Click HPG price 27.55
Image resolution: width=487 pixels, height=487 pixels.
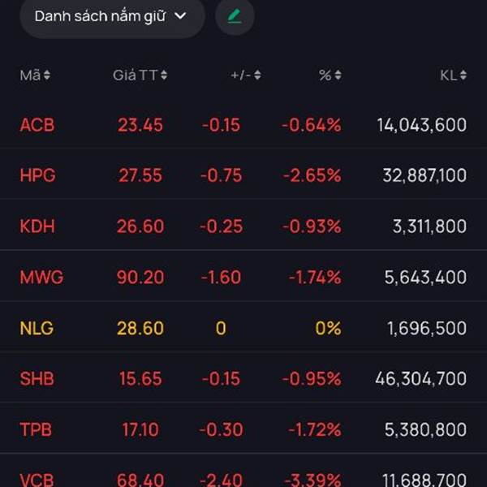click(140, 175)
